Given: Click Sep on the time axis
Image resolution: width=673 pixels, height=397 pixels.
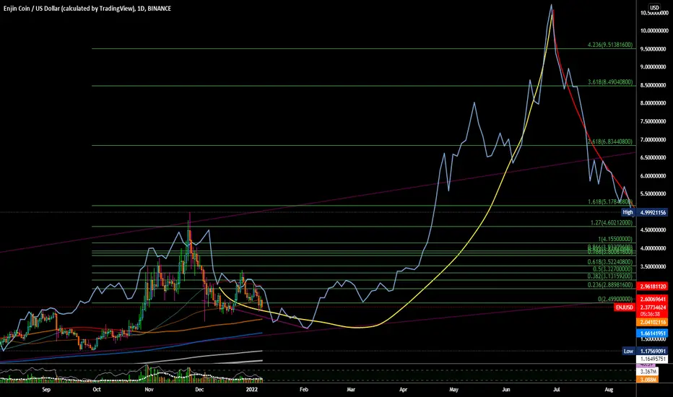Looking at the screenshot, I should [x=46, y=390].
